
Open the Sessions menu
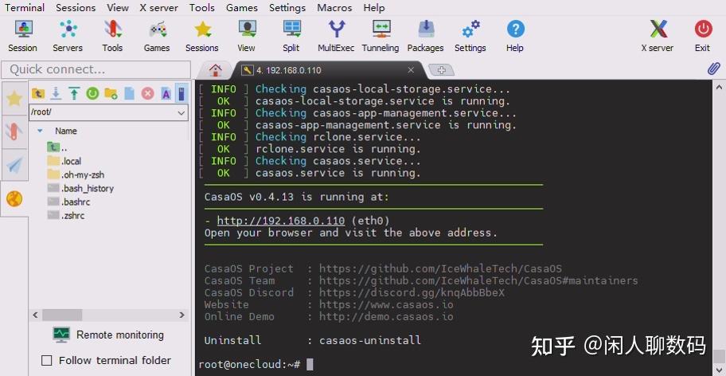click(x=76, y=8)
